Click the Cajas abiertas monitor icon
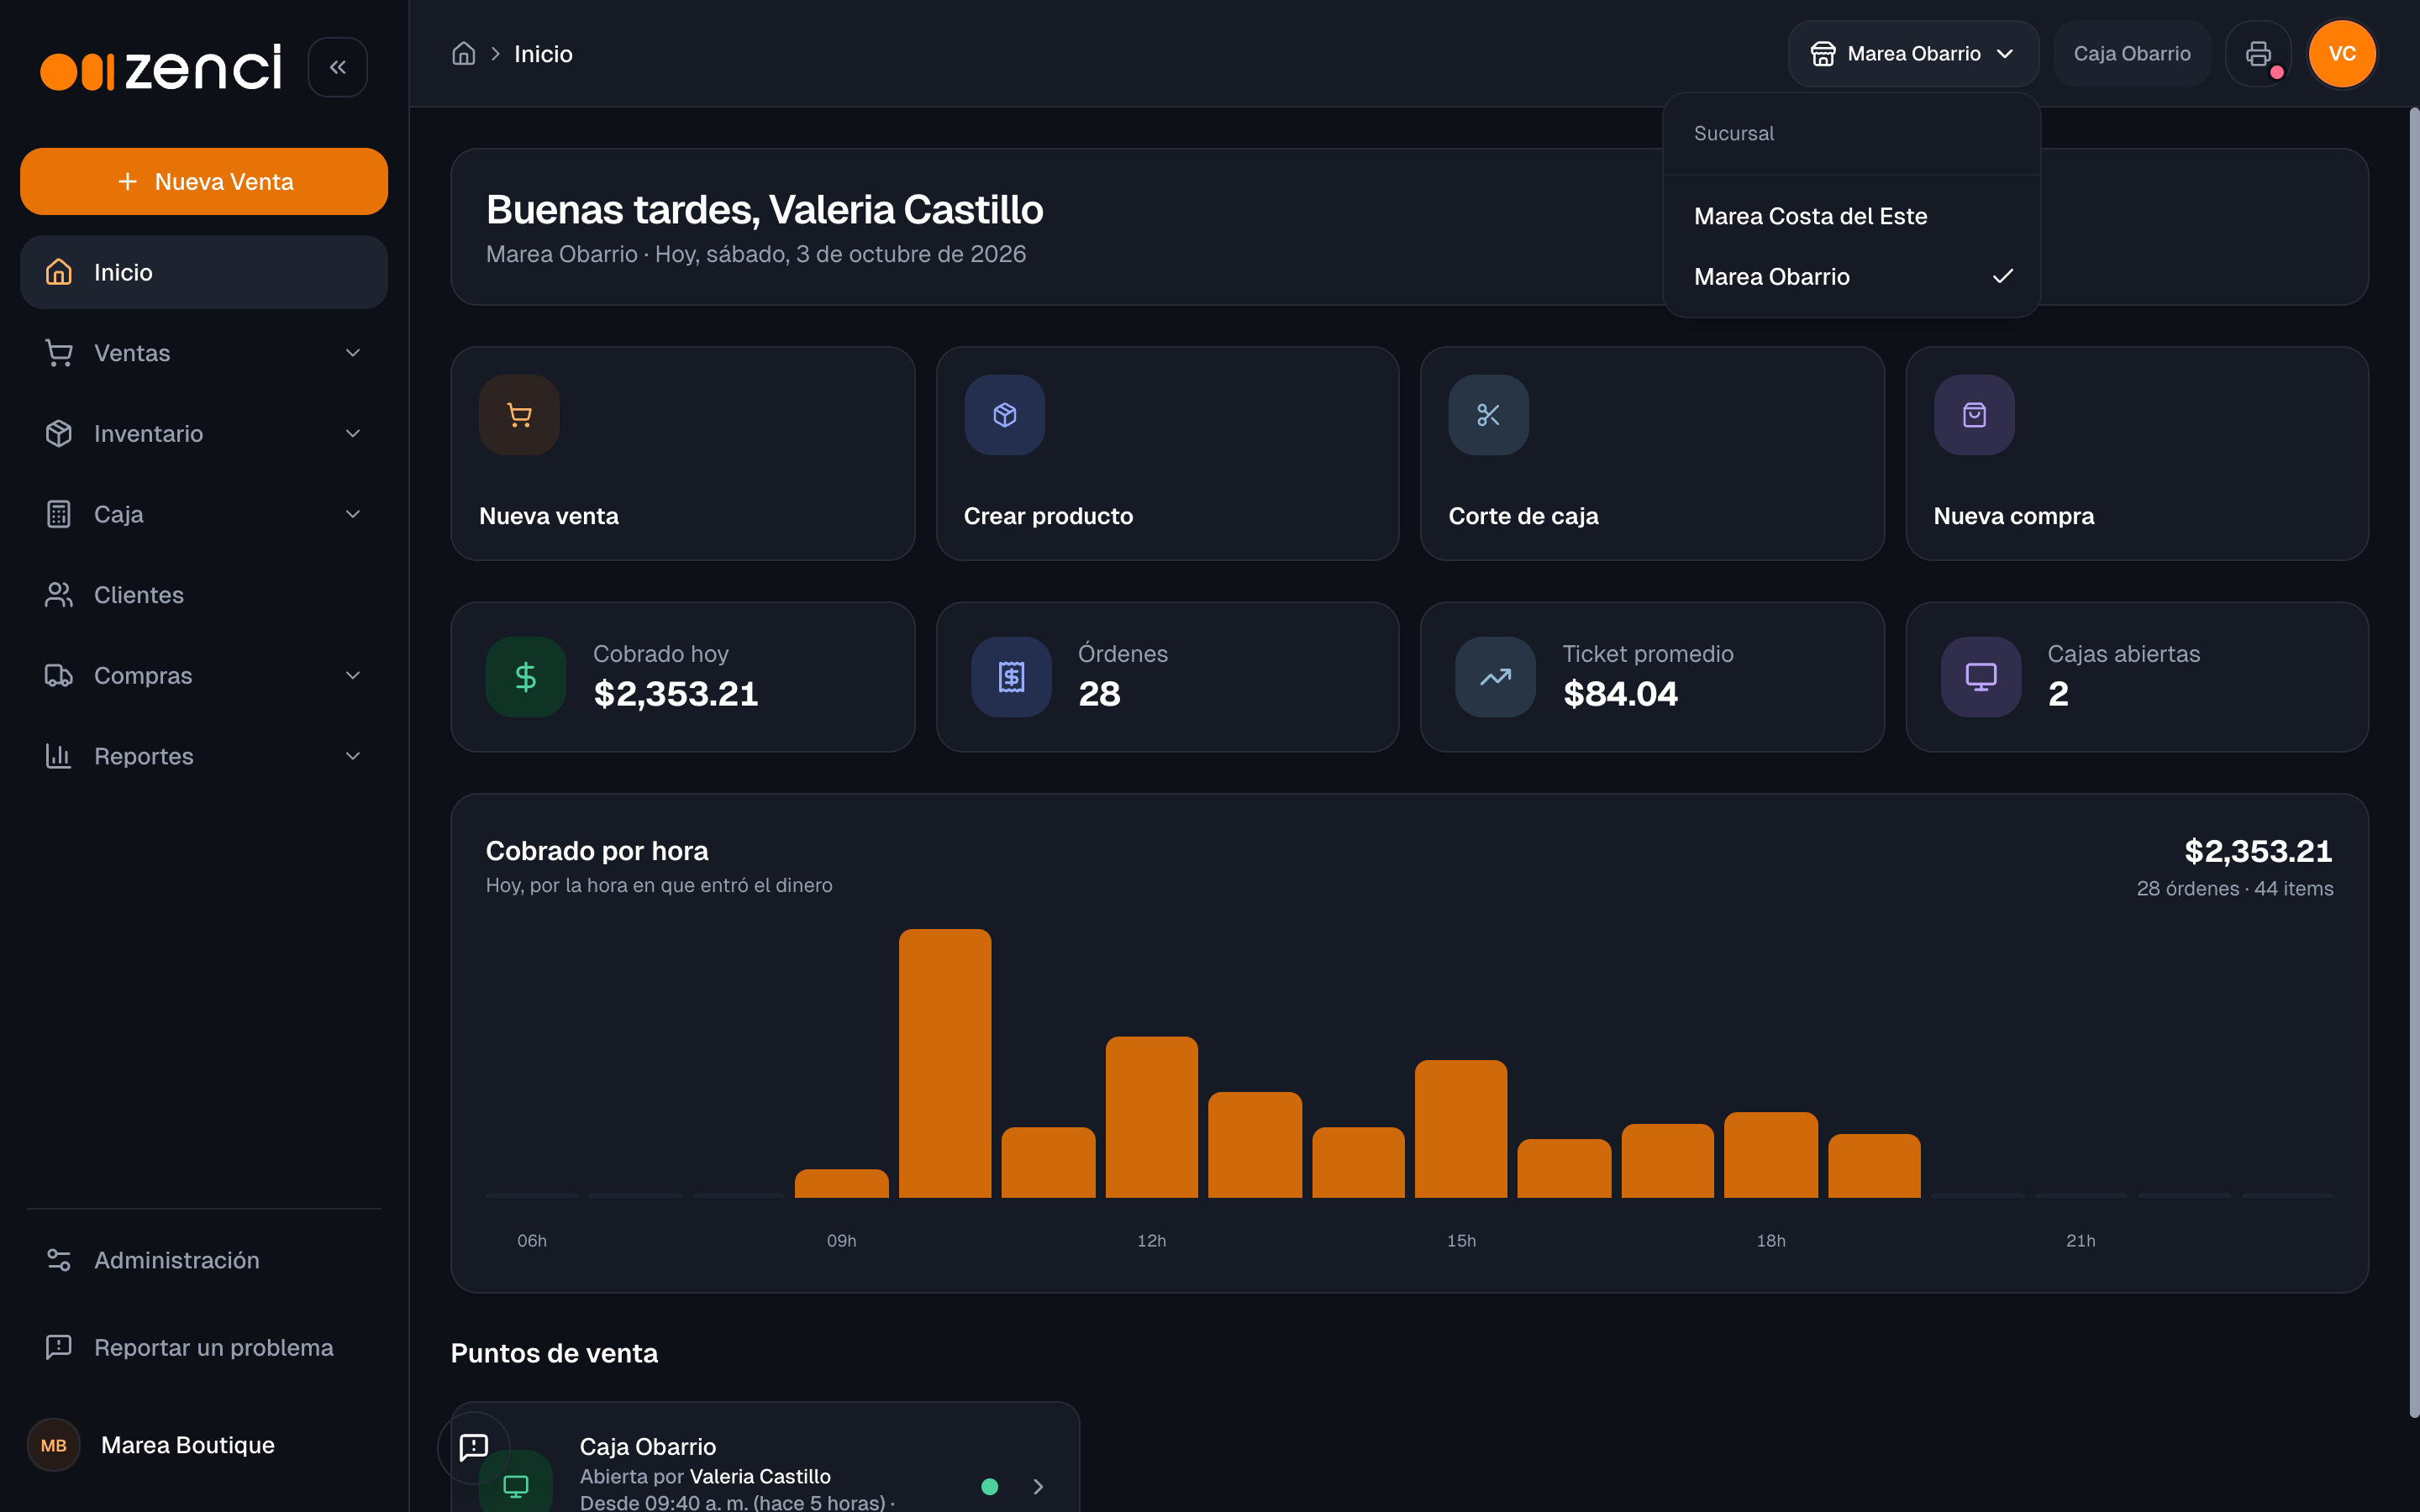Viewport: 2420px width, 1512px height. [1981, 677]
